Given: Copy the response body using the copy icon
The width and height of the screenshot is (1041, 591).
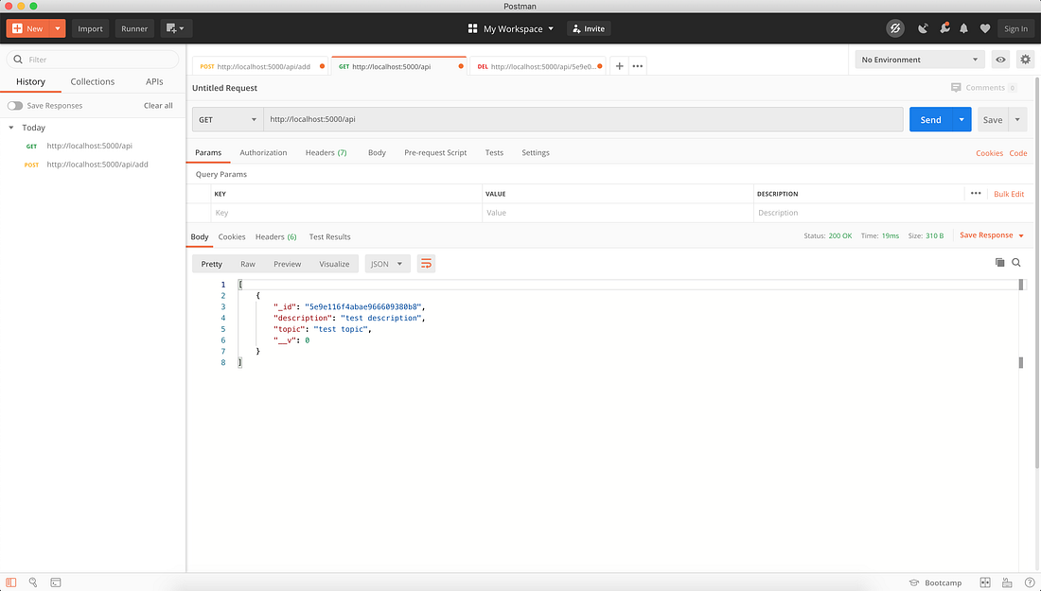Looking at the screenshot, I should tap(999, 263).
